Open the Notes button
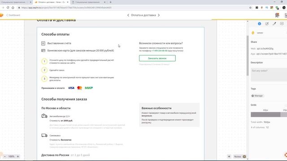 pos(239,157)
